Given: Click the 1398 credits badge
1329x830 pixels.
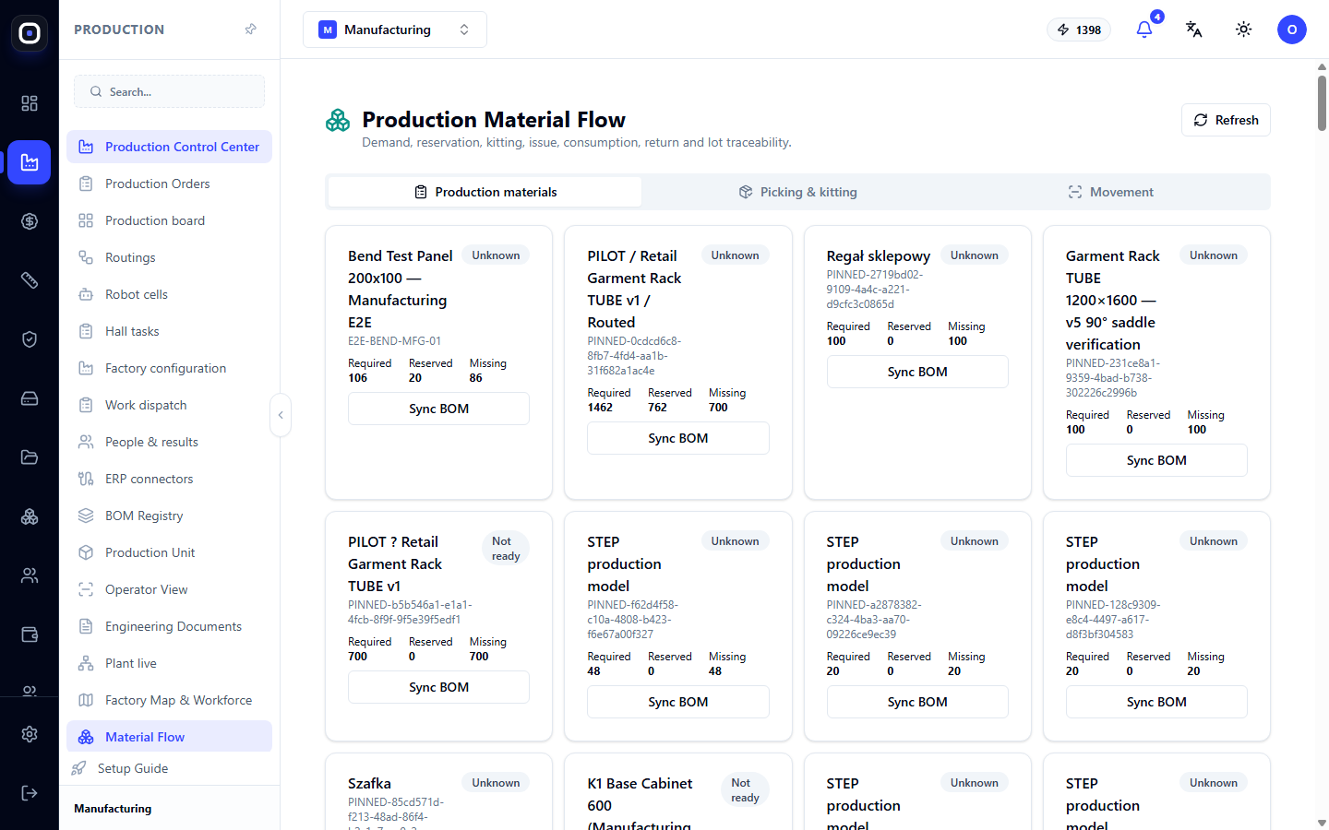Looking at the screenshot, I should pyautogui.click(x=1079, y=30).
